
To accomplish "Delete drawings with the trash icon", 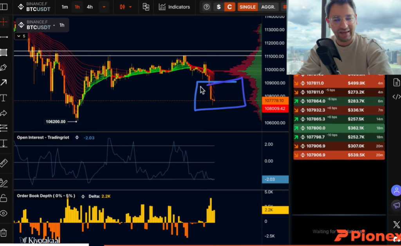I will pos(4,232).
